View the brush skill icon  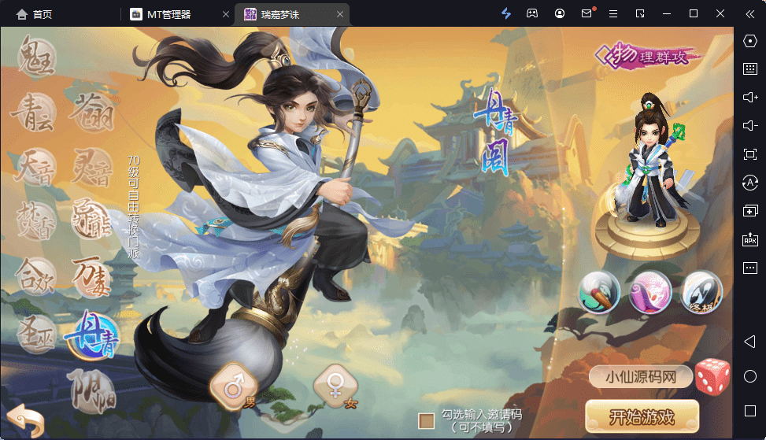coord(599,292)
